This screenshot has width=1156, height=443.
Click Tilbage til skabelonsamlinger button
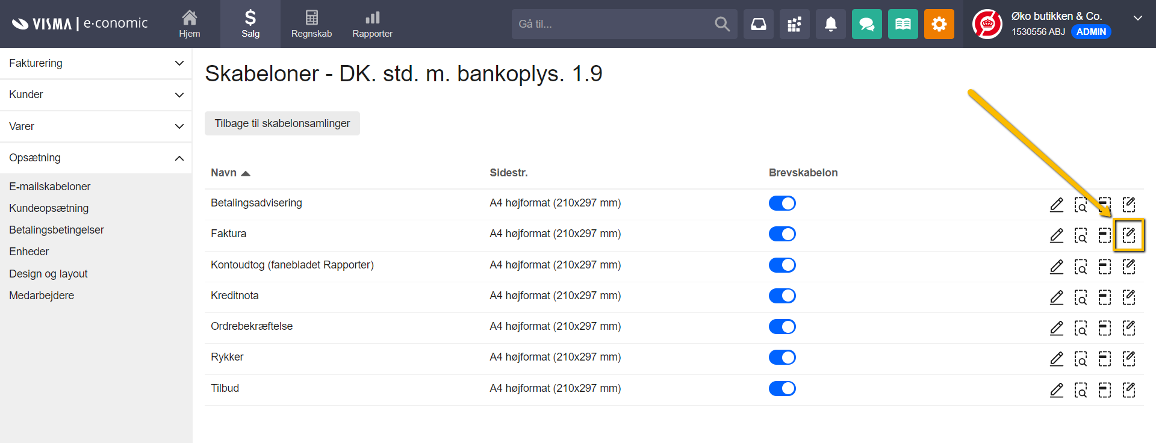pyautogui.click(x=282, y=123)
